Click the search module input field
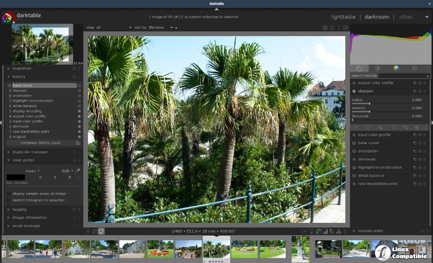The height and width of the screenshot is (263, 433). [x=402, y=76]
